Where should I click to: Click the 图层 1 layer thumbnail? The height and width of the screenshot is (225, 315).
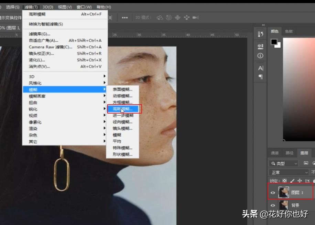click(x=284, y=192)
